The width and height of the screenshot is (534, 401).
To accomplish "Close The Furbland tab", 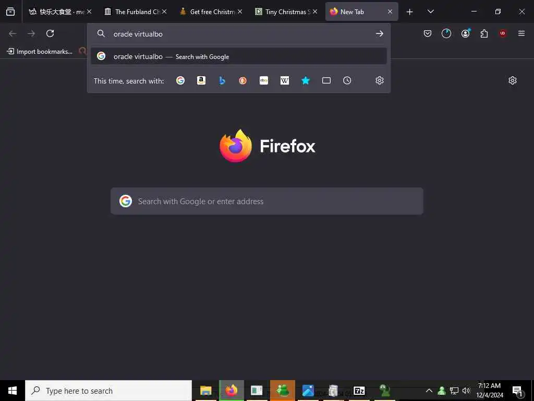I will tap(164, 11).
